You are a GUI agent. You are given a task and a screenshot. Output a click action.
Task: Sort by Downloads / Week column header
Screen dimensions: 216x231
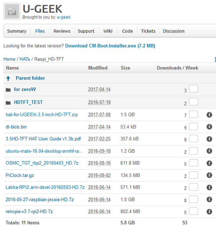click(x=177, y=68)
